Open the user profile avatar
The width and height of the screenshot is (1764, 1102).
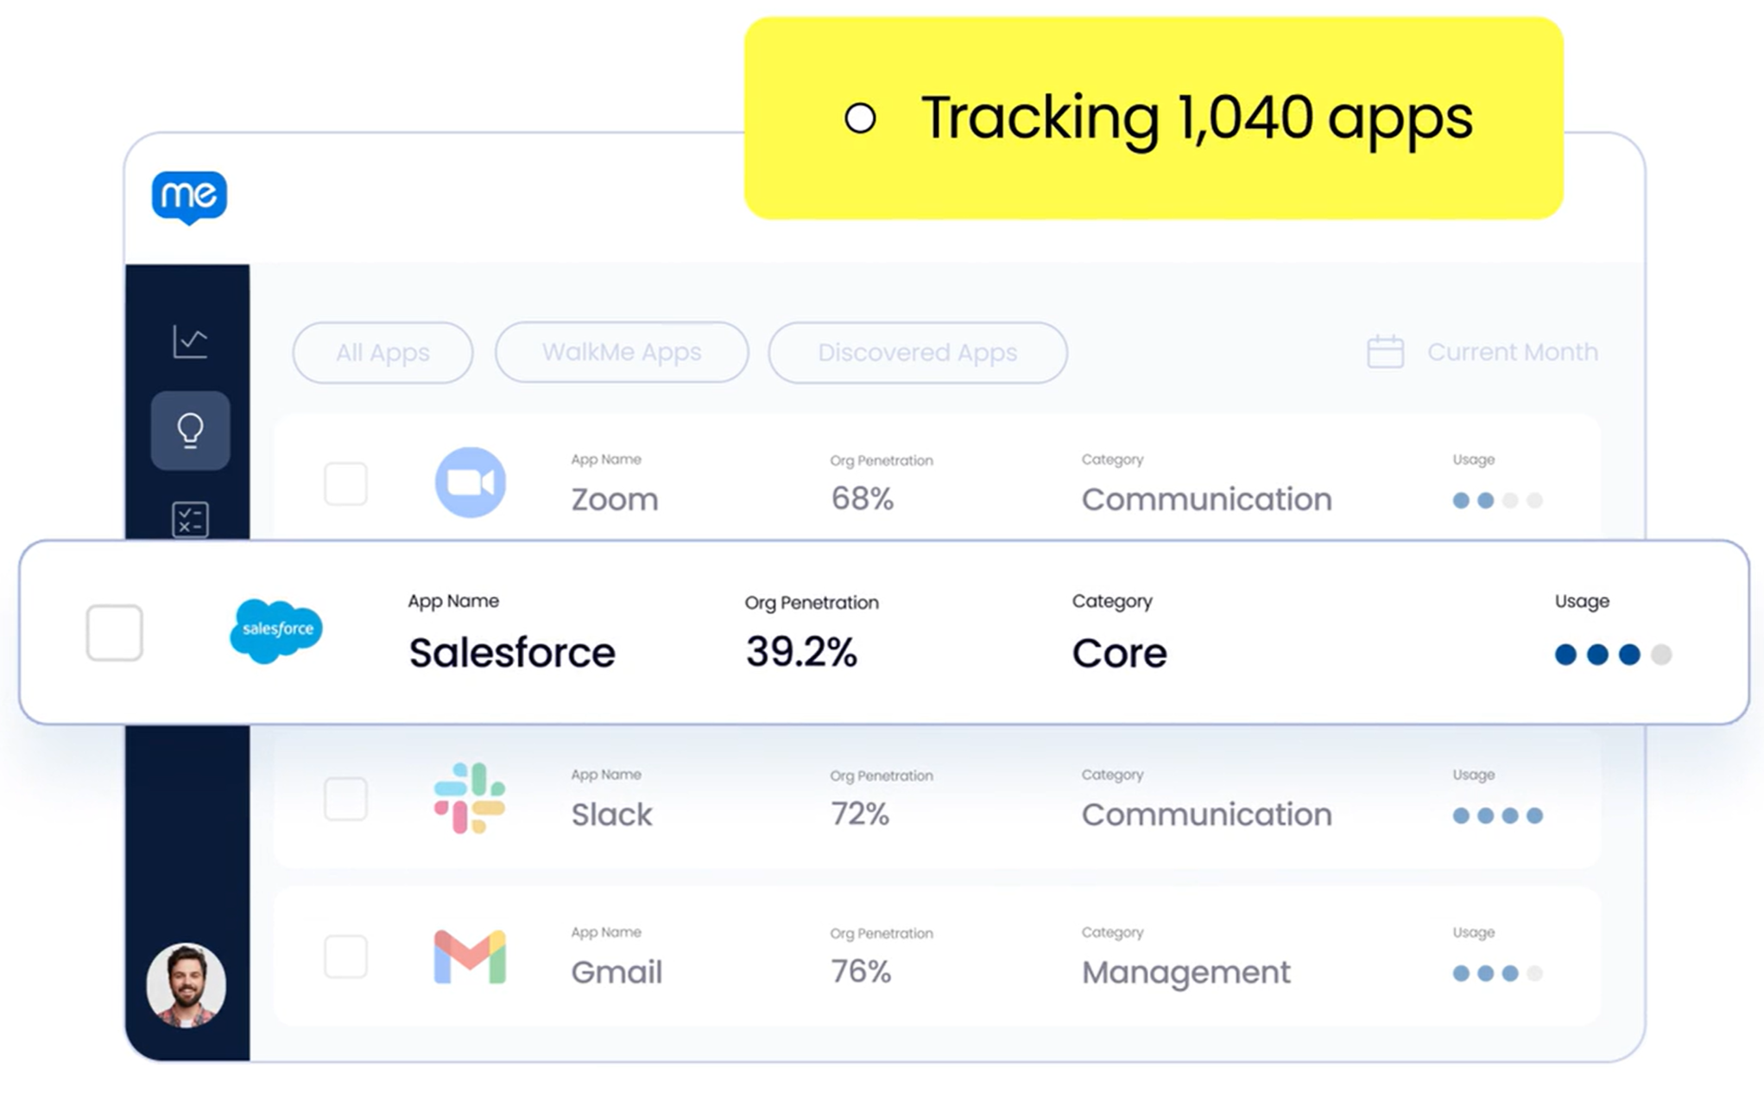(187, 985)
